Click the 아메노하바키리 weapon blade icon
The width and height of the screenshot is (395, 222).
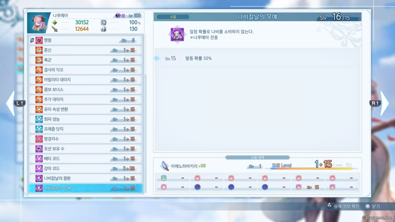165,166
